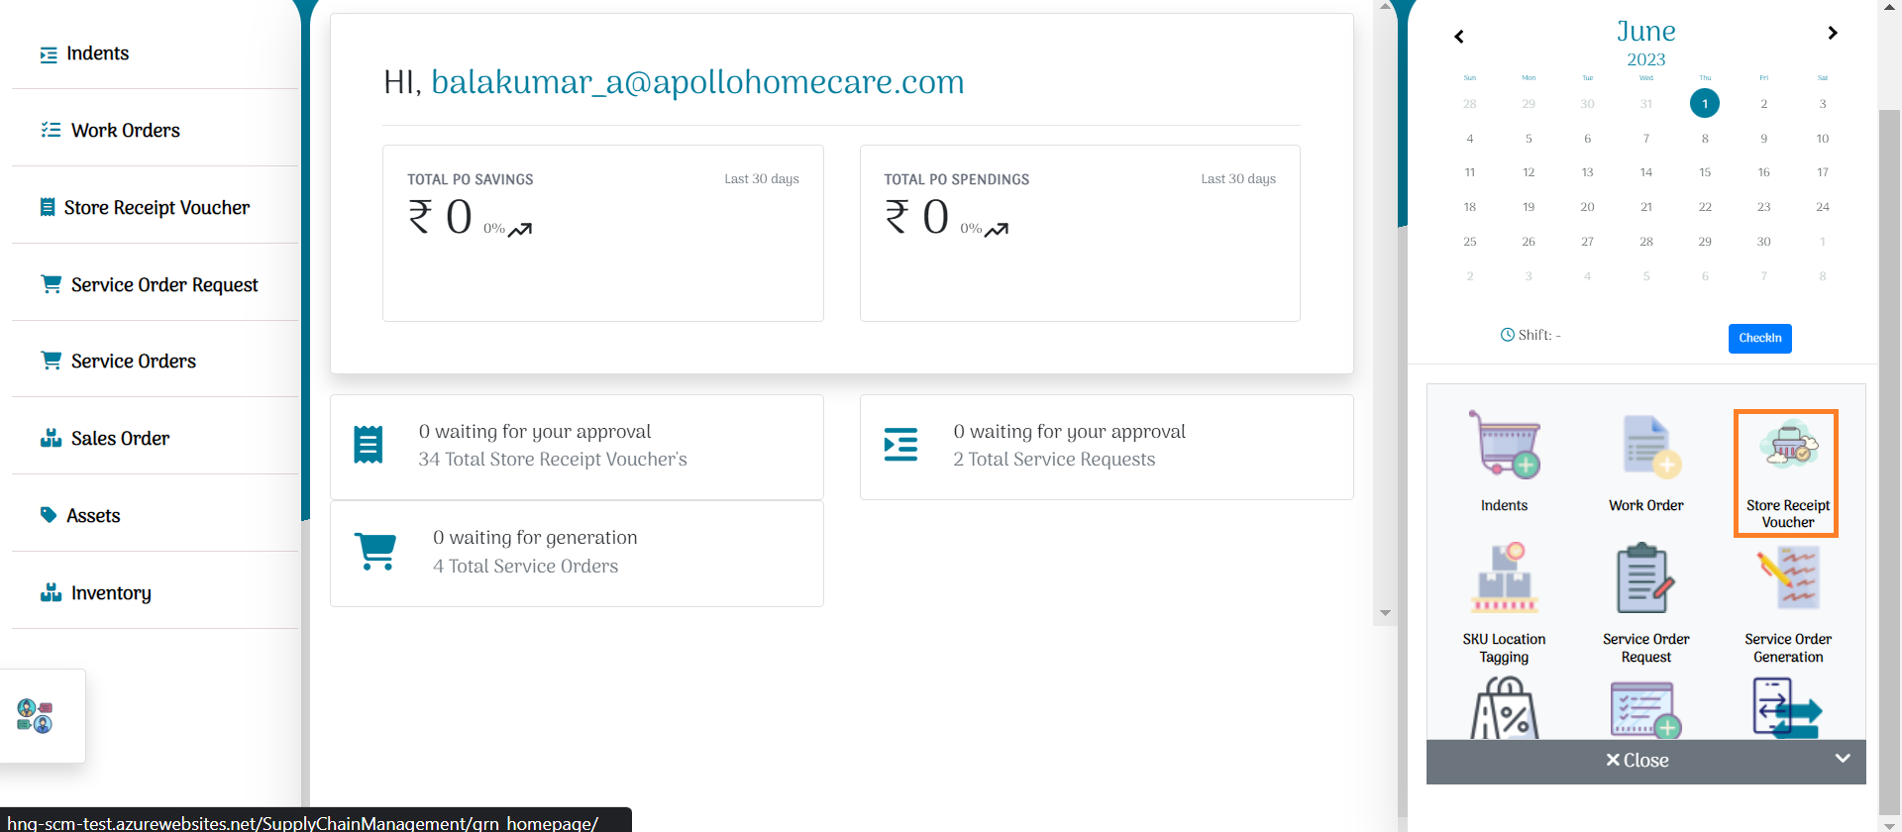Image resolution: width=1902 pixels, height=832 pixels.
Task: Click the SKU Location Tagging shortcut icon
Action: [x=1504, y=578]
